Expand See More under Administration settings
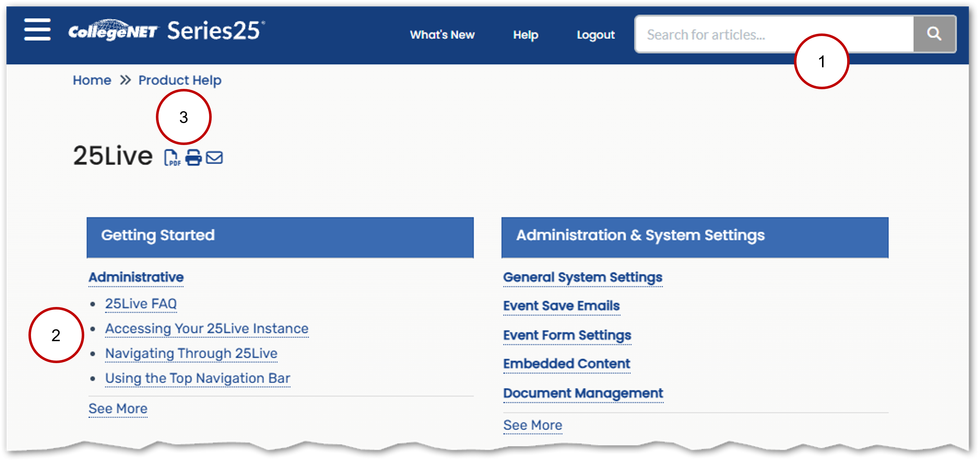 [532, 425]
